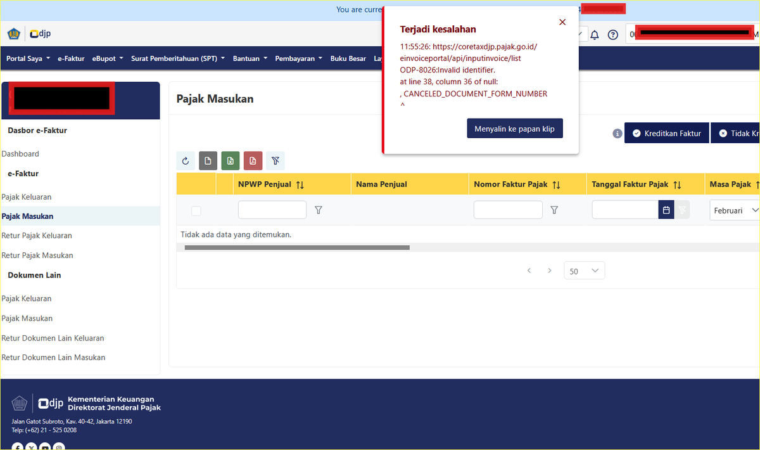Image resolution: width=760 pixels, height=450 pixels.
Task: Click Kementerian Keuangan footer title
Action: (111, 399)
